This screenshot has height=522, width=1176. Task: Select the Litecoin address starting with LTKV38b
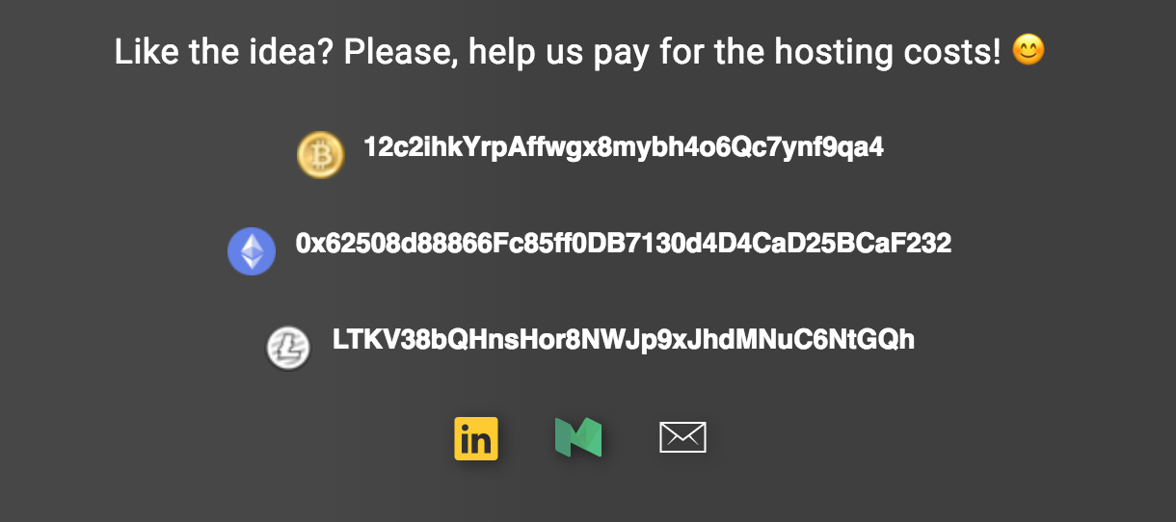(624, 340)
